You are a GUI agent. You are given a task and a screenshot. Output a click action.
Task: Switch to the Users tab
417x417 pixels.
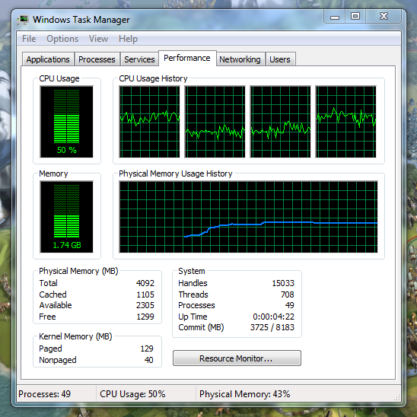(280, 59)
